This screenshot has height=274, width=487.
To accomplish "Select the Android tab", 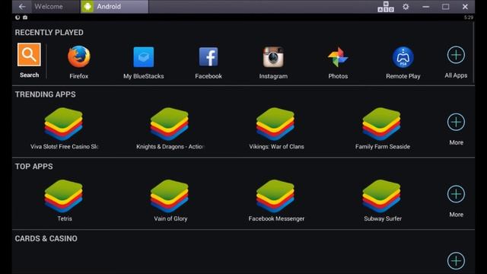I will 114,7.
